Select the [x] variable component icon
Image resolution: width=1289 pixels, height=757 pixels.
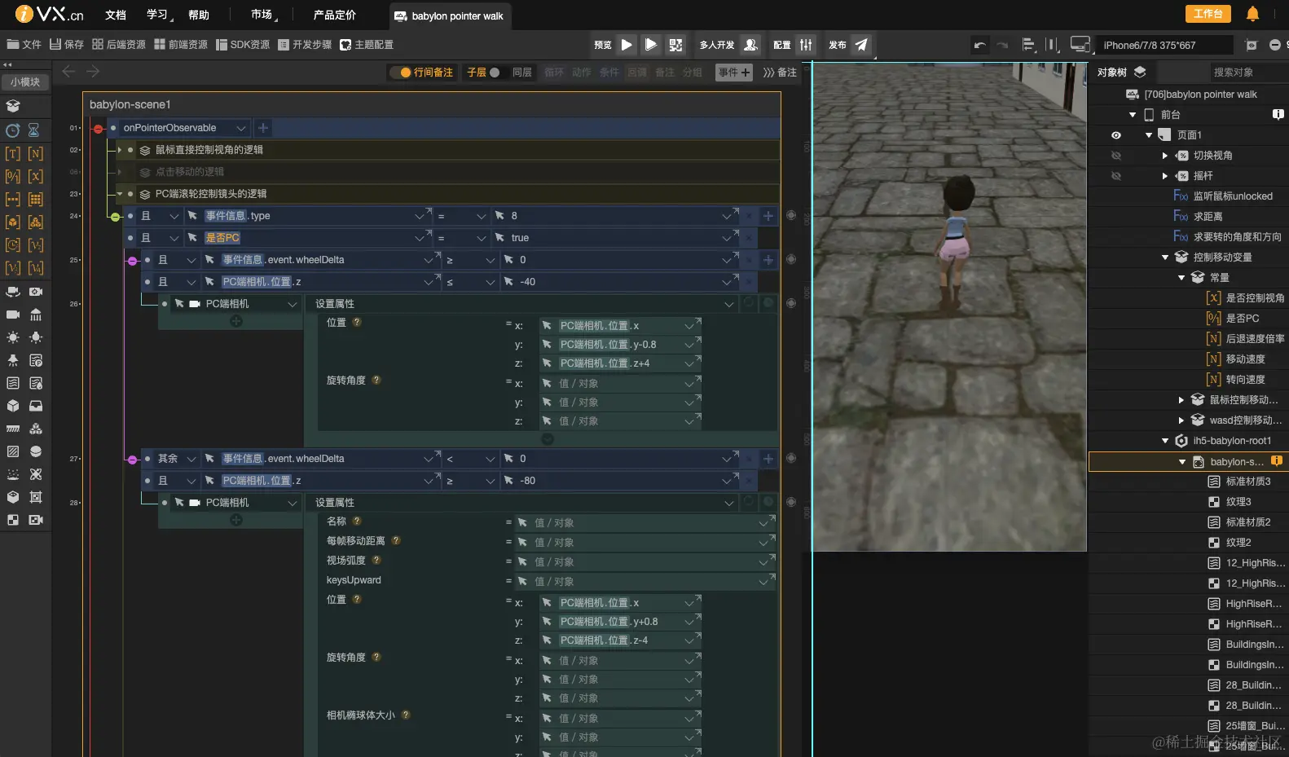[x=36, y=176]
